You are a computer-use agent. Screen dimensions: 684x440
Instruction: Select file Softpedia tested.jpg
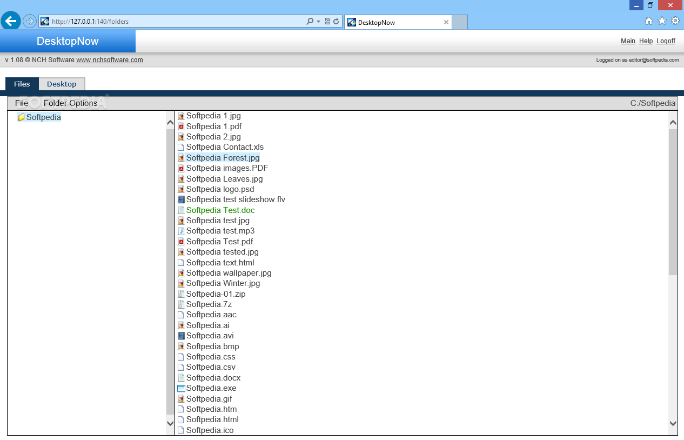click(223, 252)
